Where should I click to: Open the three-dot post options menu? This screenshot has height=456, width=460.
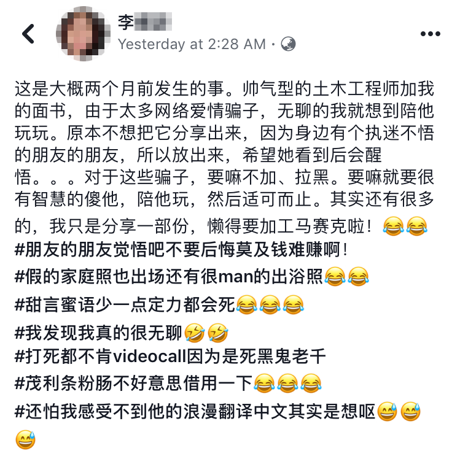coord(430,34)
